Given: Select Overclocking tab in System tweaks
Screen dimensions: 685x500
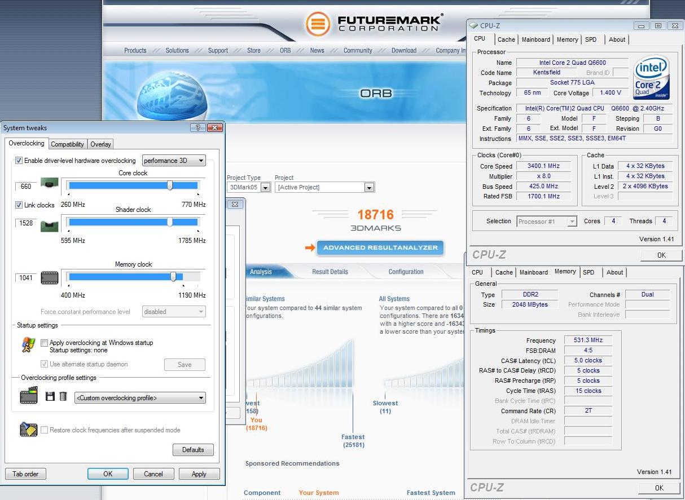Looking at the screenshot, I should (27, 144).
